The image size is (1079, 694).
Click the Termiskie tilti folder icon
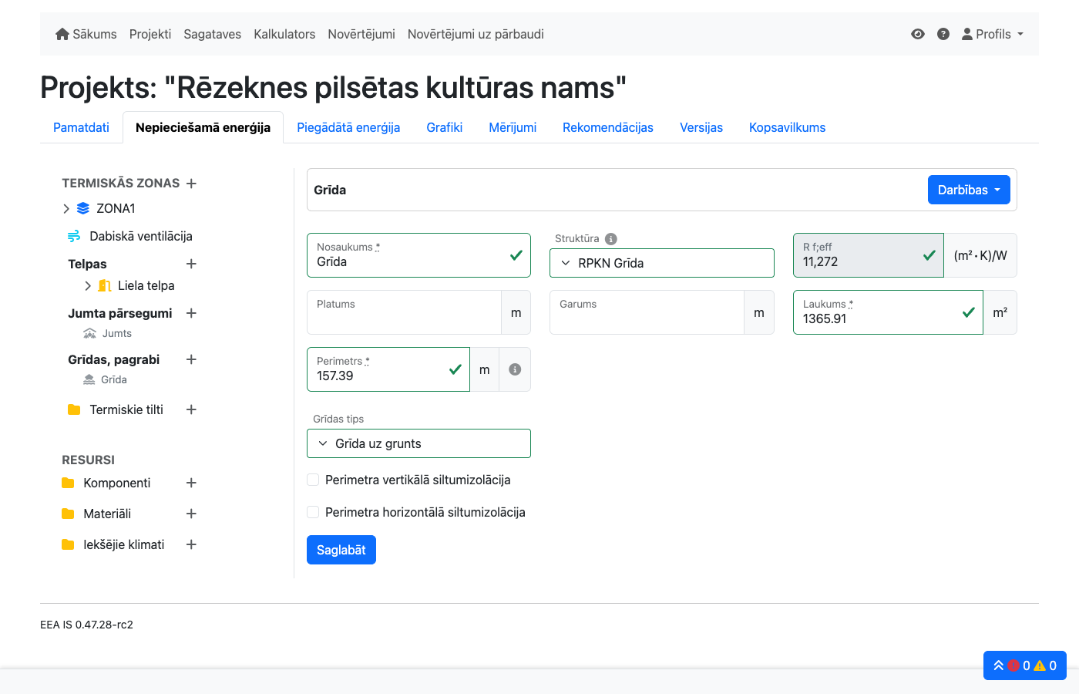click(x=73, y=409)
